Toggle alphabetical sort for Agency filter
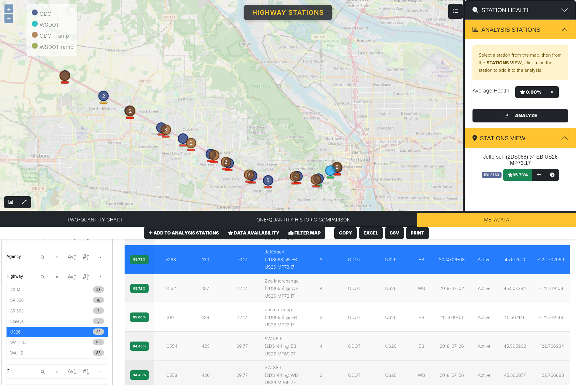The height and width of the screenshot is (386, 576). tap(72, 257)
